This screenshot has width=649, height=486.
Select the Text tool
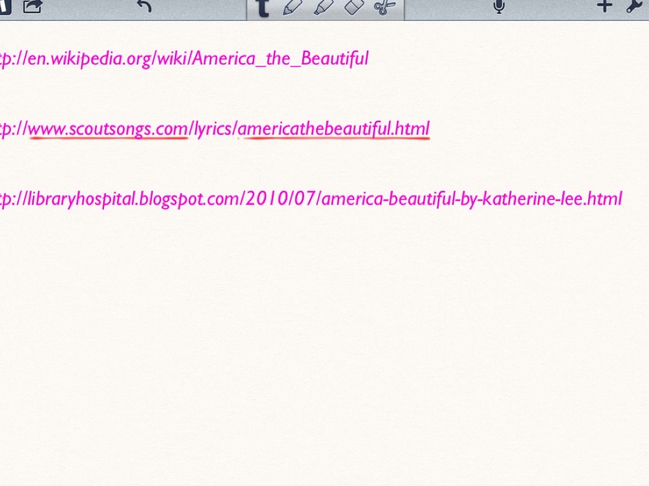coord(262,8)
